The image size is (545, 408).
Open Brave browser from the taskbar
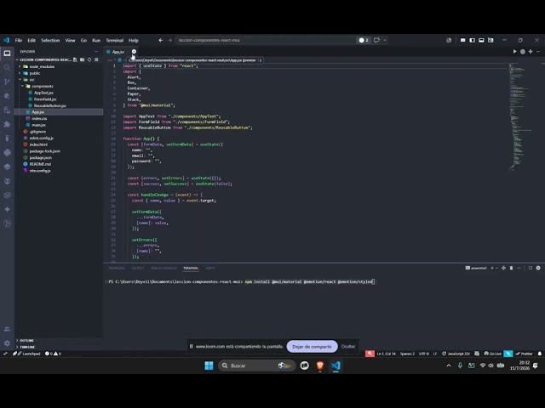click(320, 365)
